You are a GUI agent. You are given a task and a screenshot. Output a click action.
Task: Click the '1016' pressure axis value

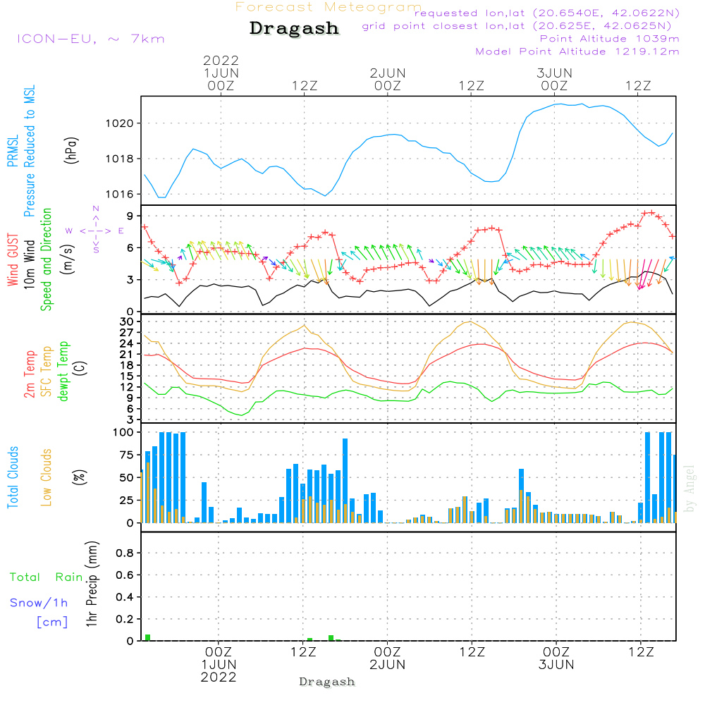[120, 195]
